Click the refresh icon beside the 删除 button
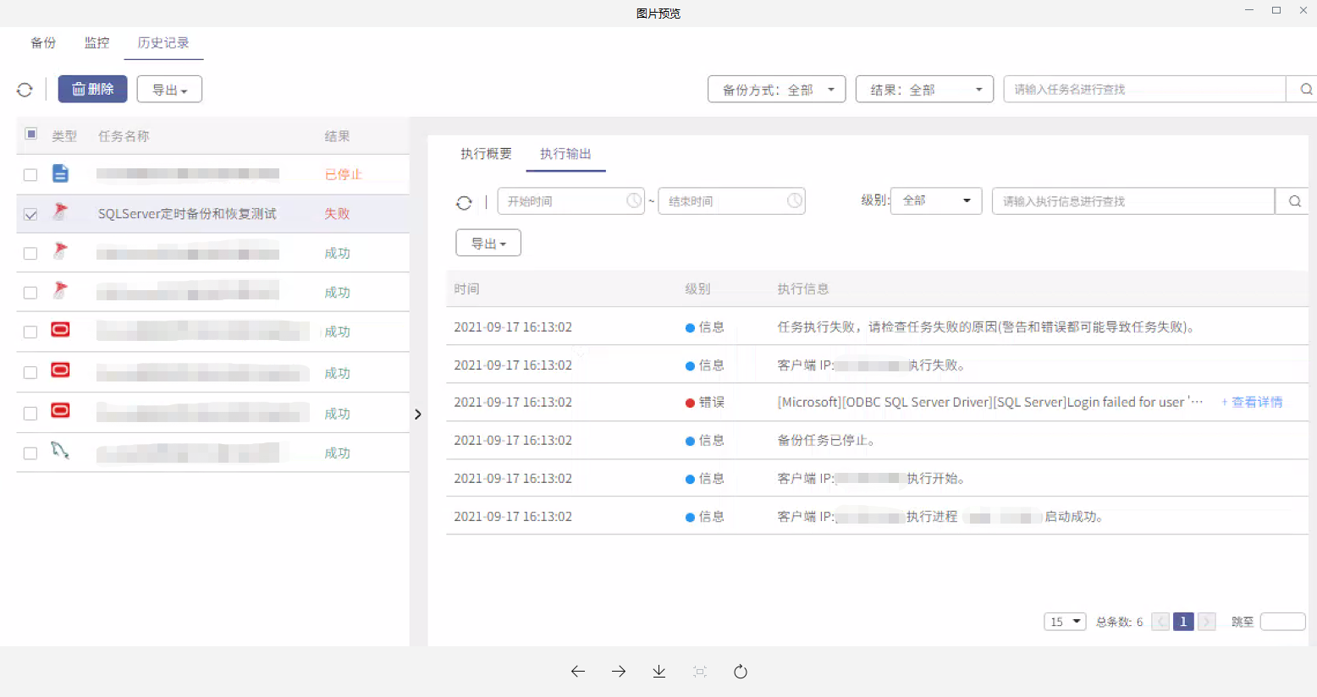The width and height of the screenshot is (1317, 697). (x=25, y=90)
